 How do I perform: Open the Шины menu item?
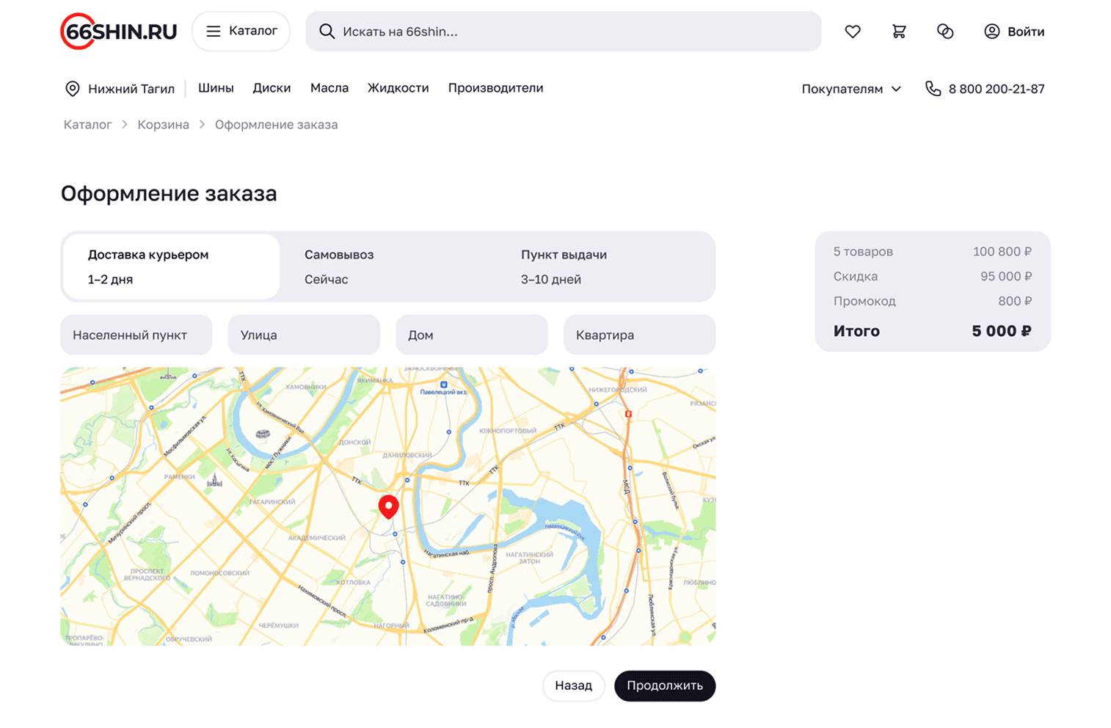pos(216,88)
